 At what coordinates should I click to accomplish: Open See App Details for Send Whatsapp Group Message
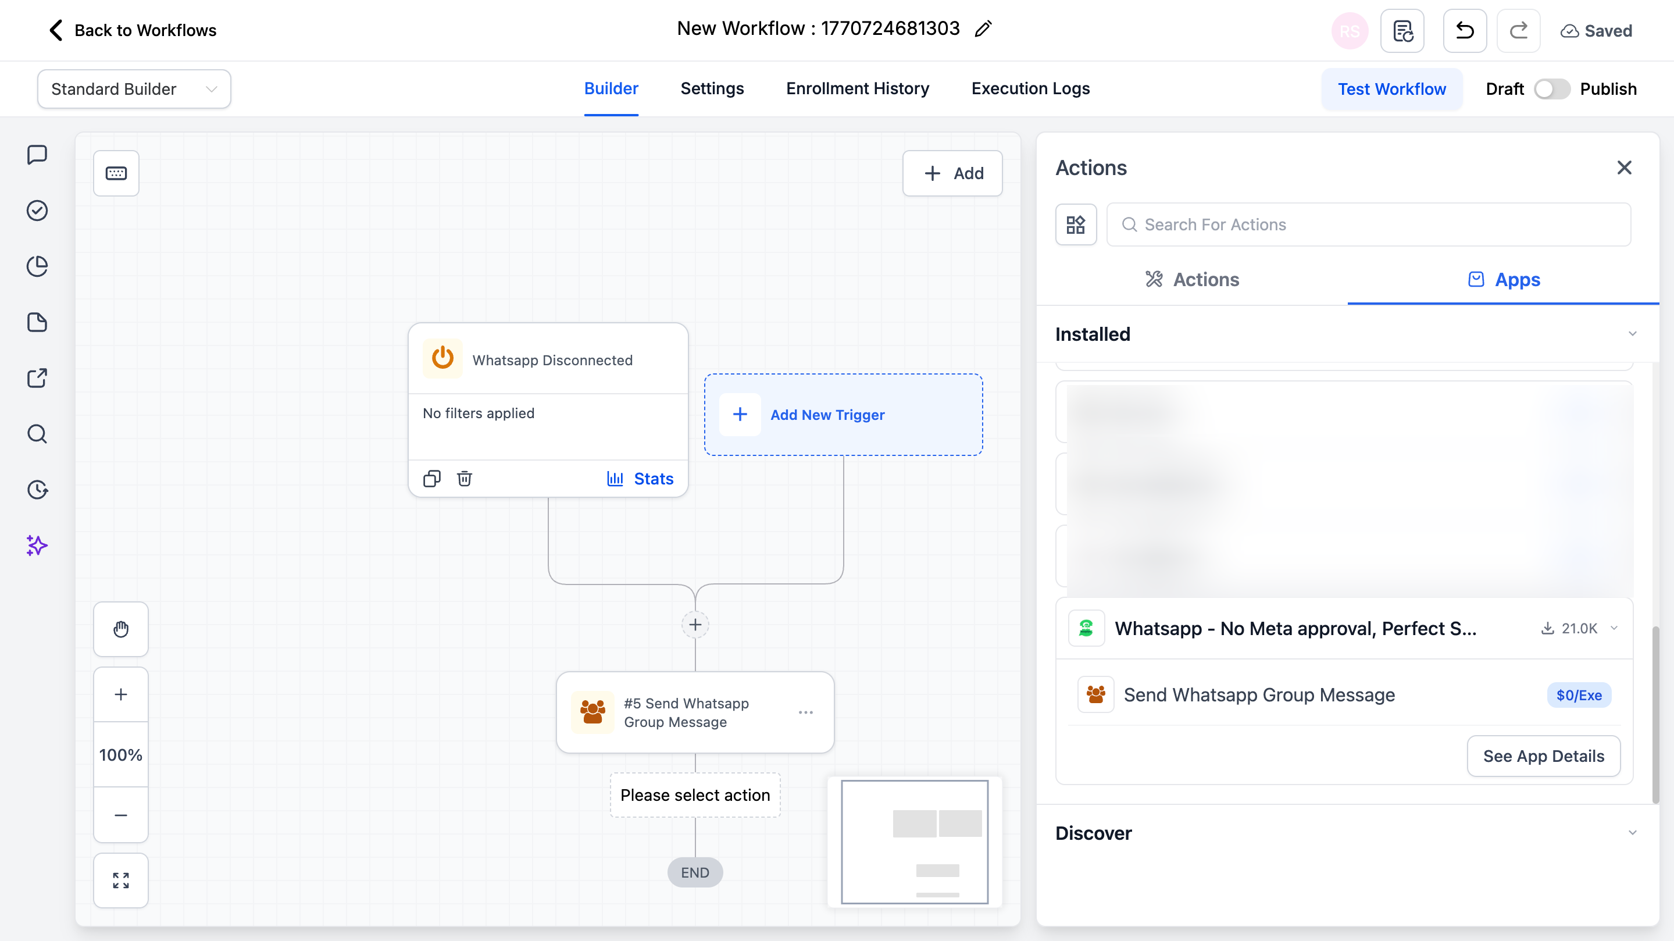(x=1544, y=756)
